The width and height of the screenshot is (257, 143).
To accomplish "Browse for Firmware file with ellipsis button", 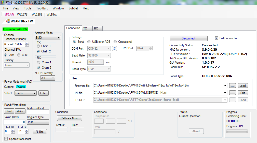I will coord(232,85).
